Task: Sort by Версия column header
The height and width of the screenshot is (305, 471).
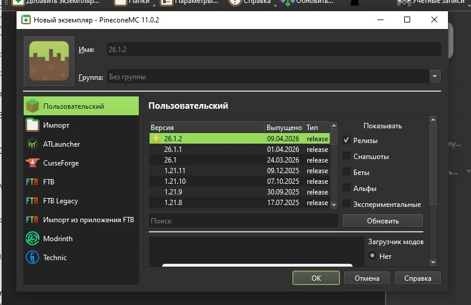Action: 207,128
